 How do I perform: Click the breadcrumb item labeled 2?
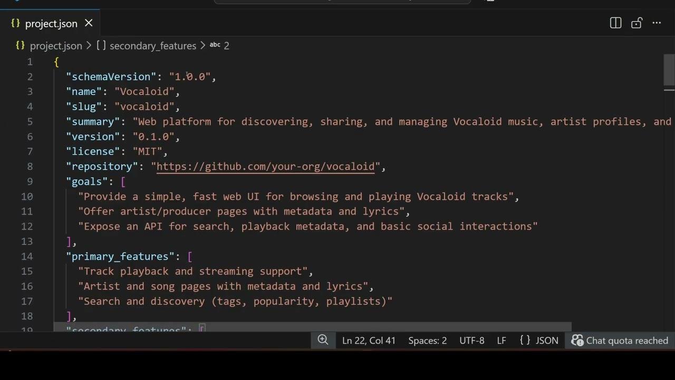(x=226, y=46)
